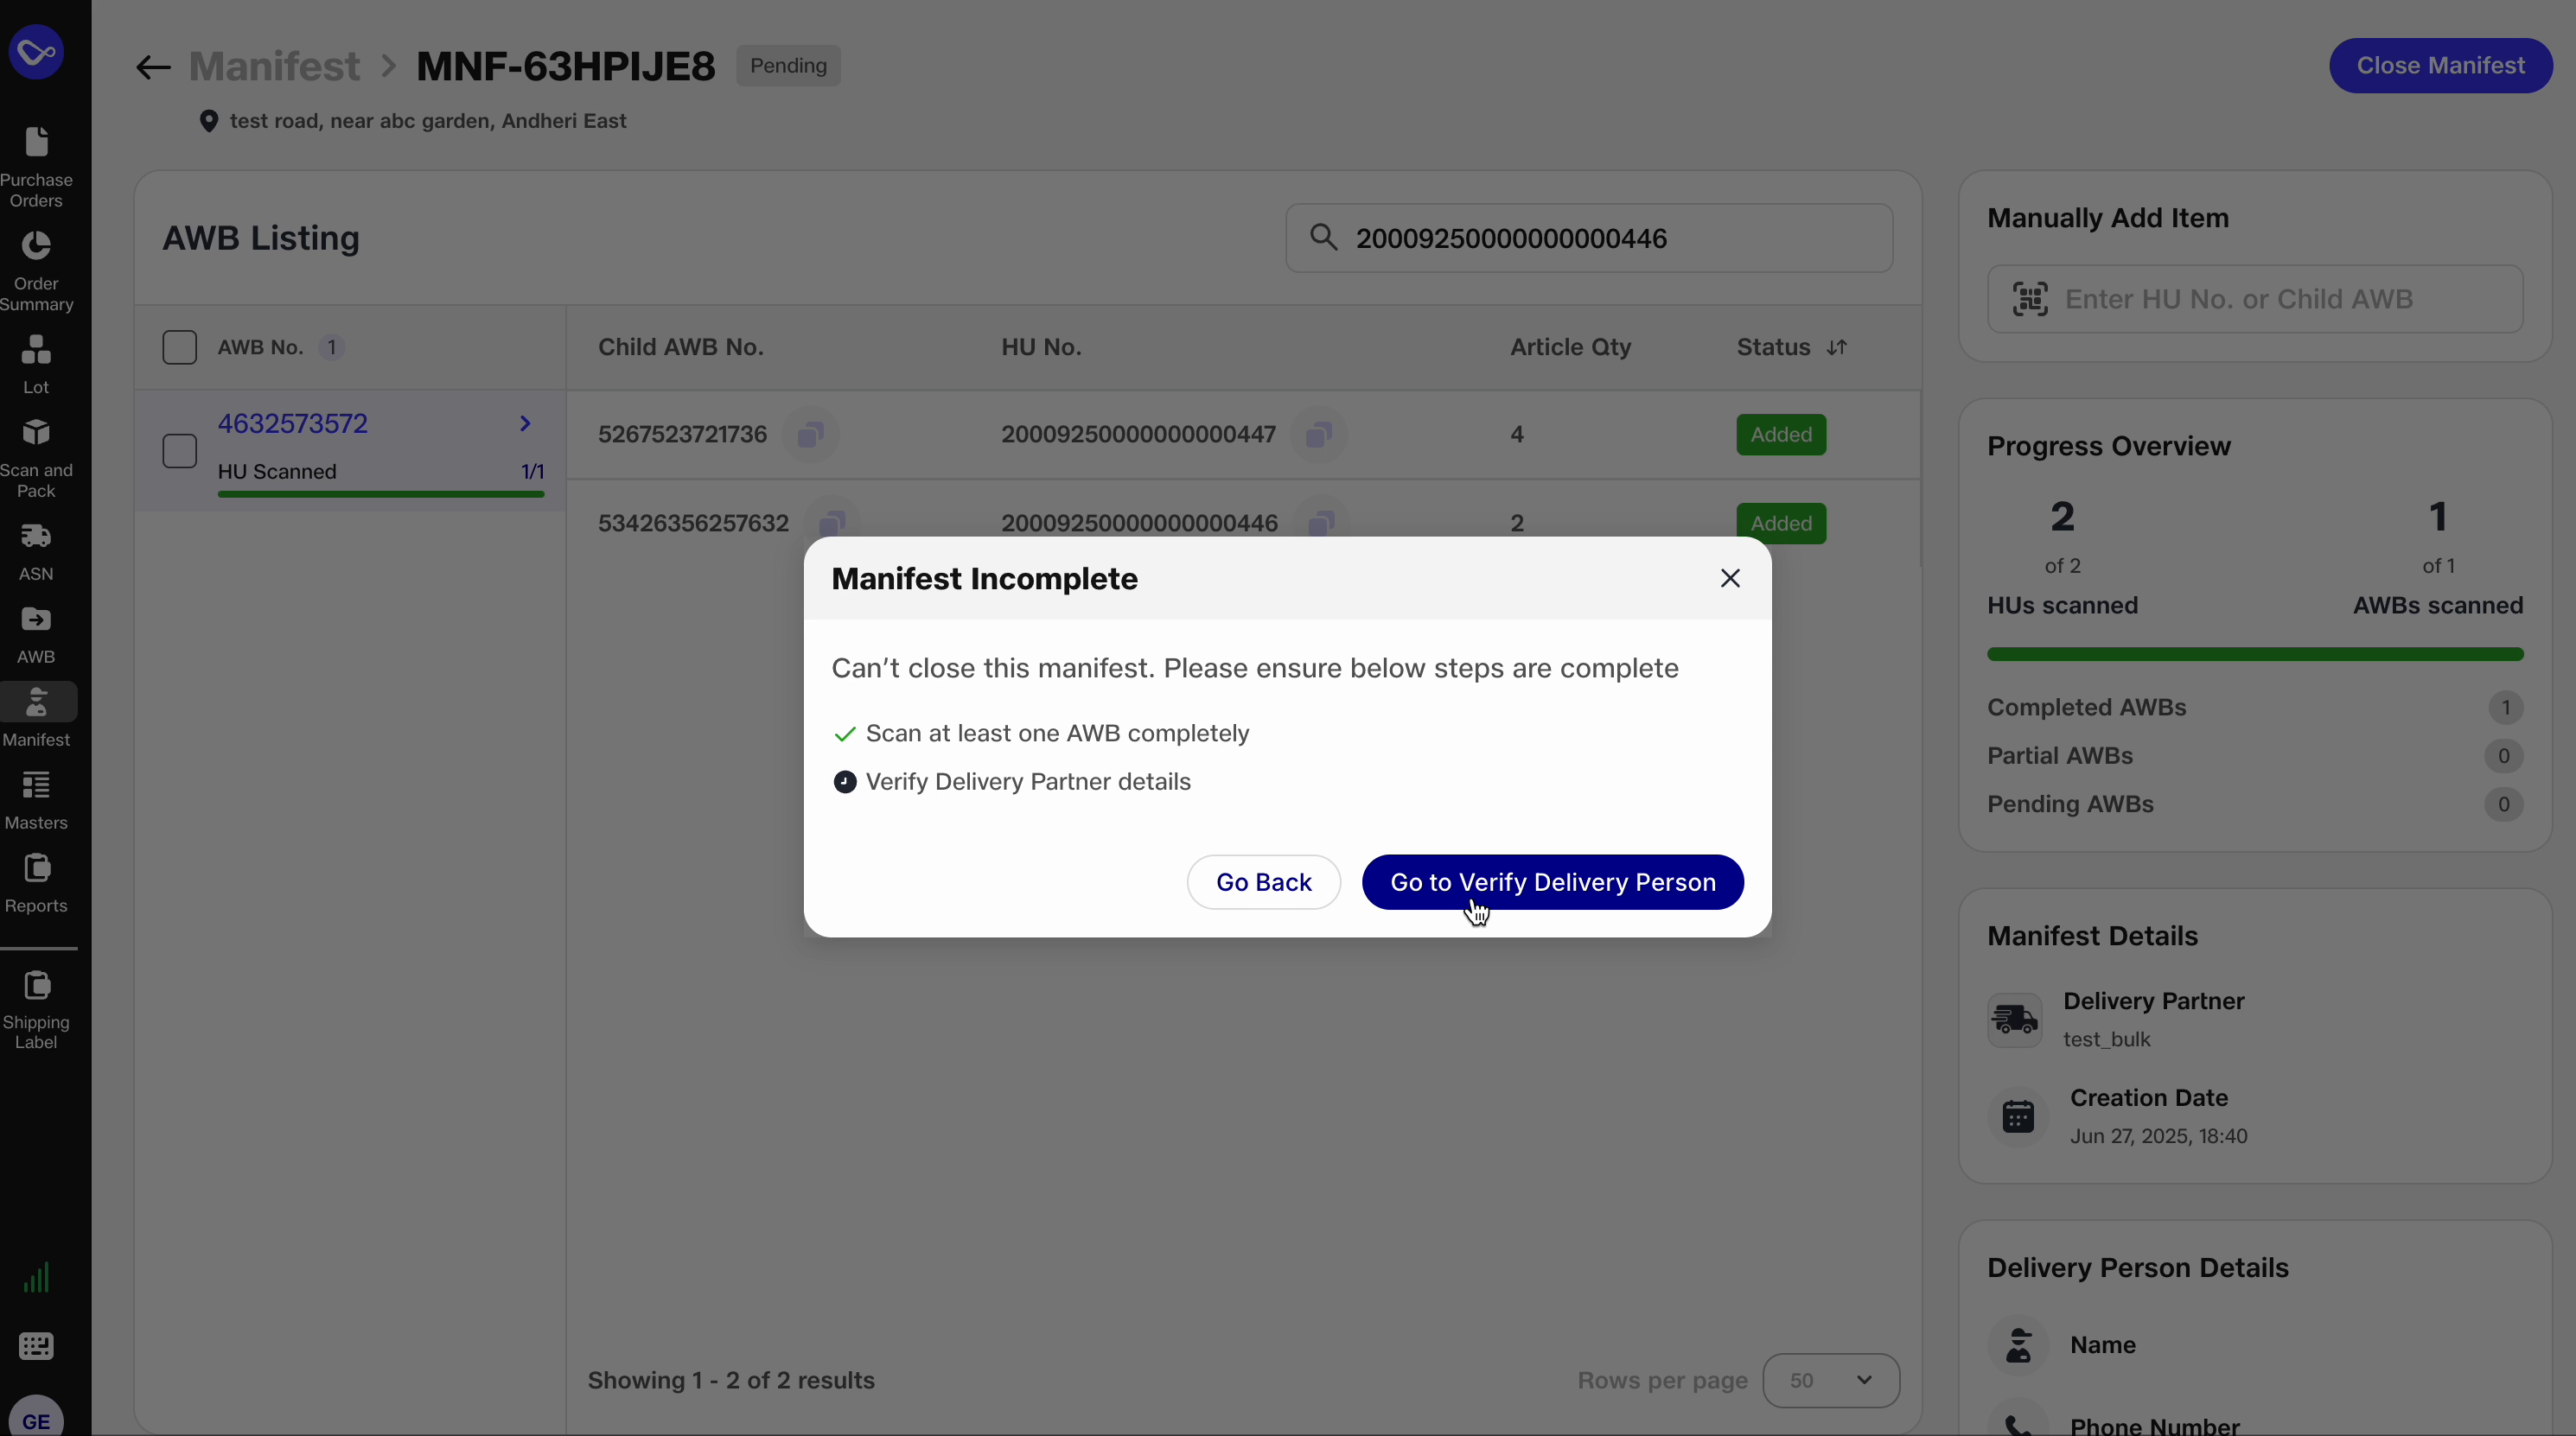Open the Rows per page dropdown
The image size is (2576, 1436).
(1830, 1380)
